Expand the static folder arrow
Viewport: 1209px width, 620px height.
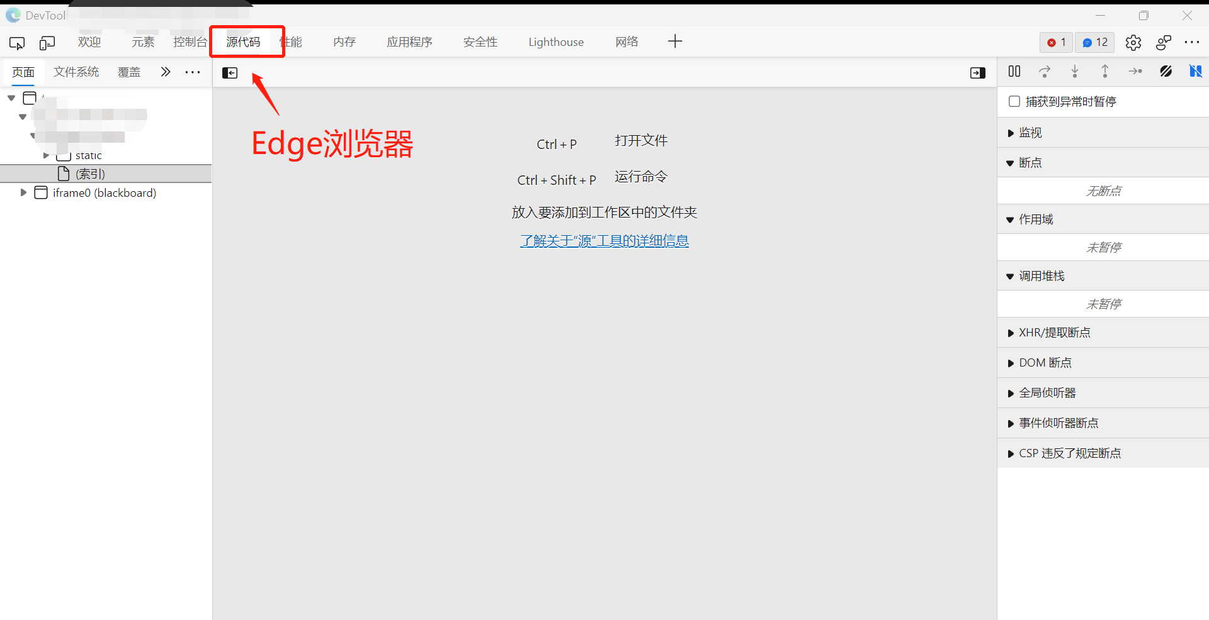pyautogui.click(x=46, y=155)
